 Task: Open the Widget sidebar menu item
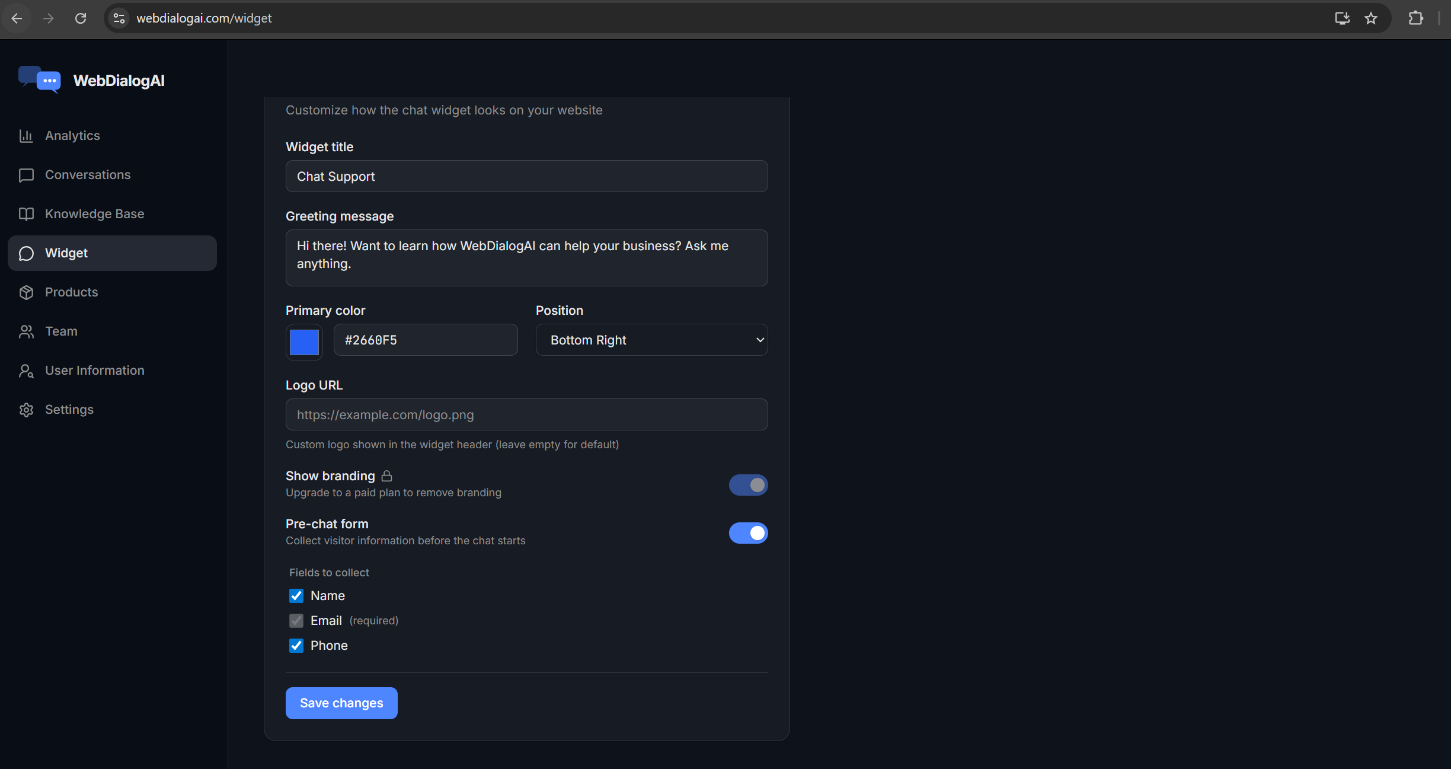tap(113, 253)
